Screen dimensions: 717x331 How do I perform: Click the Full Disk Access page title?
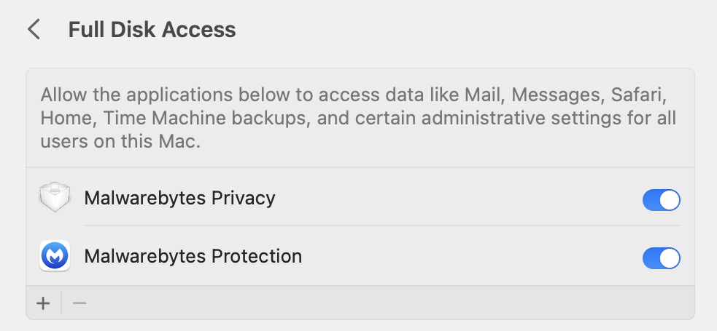tap(152, 30)
